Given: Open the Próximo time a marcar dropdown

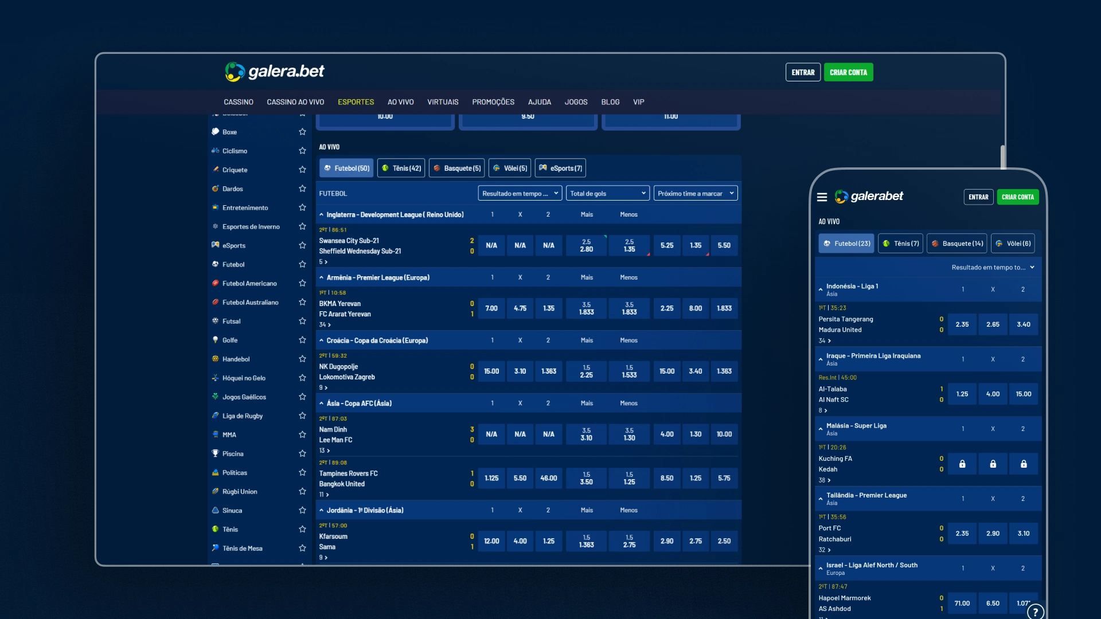Looking at the screenshot, I should 696,193.
